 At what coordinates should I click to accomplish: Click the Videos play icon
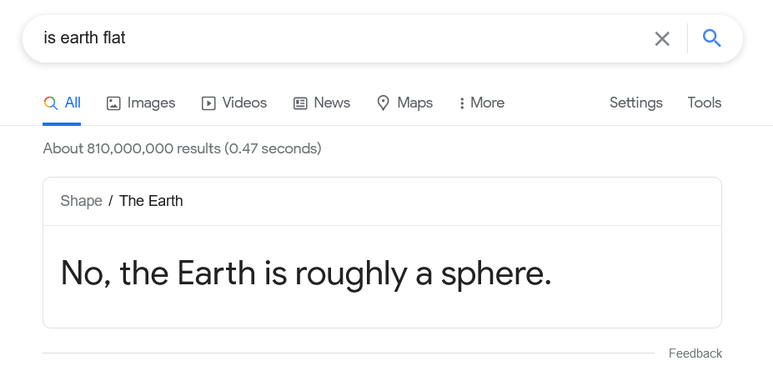coord(208,103)
